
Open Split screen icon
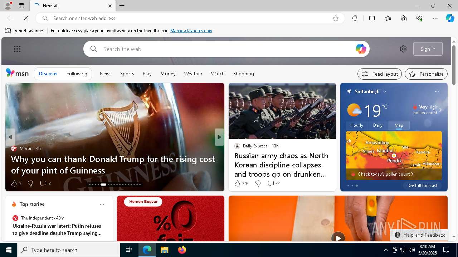tap(372, 18)
